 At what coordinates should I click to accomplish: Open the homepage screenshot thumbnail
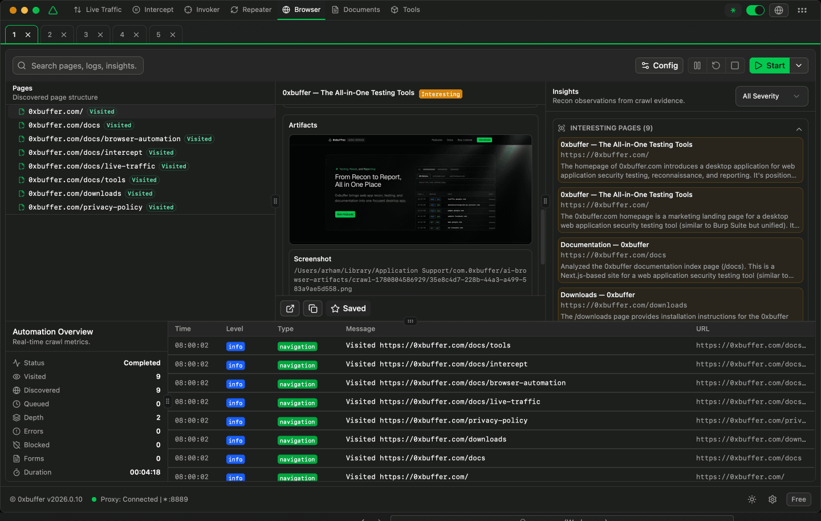tap(410, 190)
